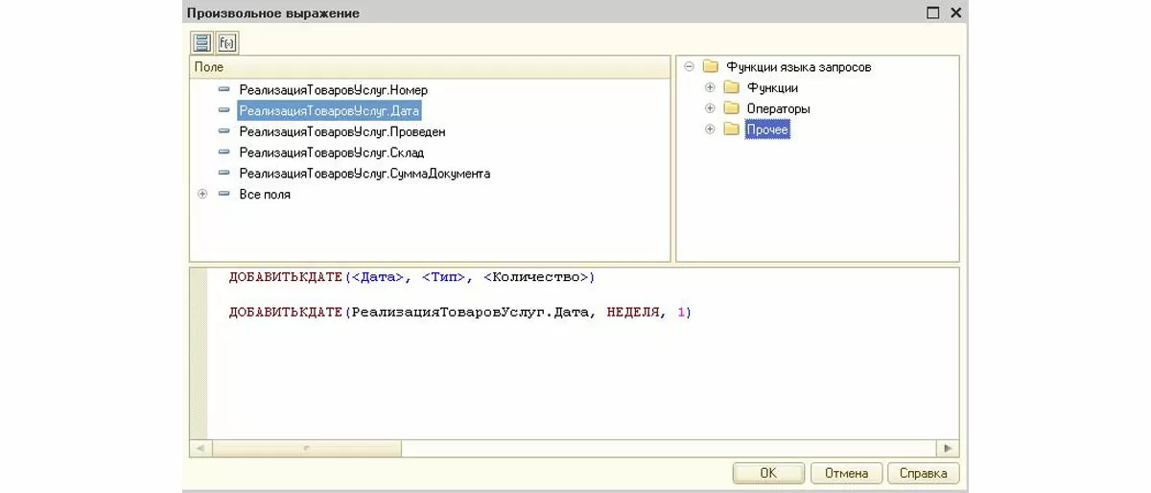
Task: Select the РеализацияТоваровУслуг.Склад field
Action: click(332, 153)
